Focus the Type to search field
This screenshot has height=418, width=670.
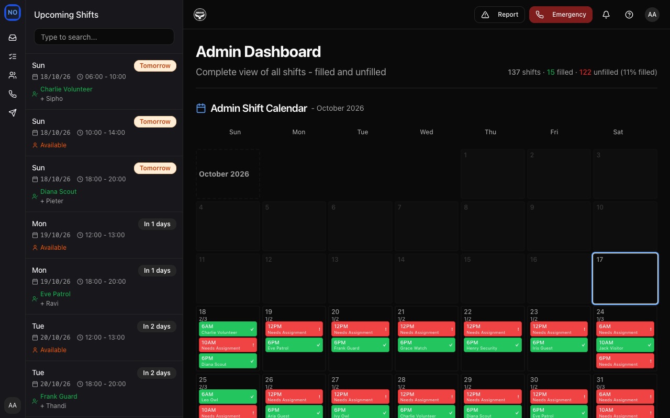pyautogui.click(x=104, y=37)
